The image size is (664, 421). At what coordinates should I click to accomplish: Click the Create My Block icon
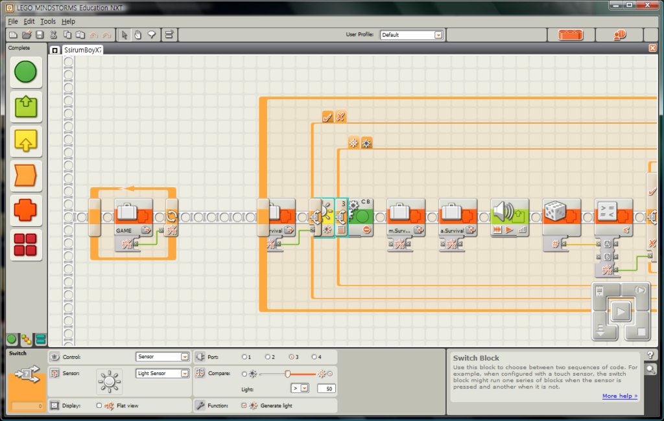coord(169,35)
